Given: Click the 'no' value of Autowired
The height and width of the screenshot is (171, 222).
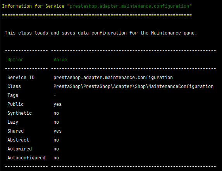Looking at the screenshot, I should point(56,149).
